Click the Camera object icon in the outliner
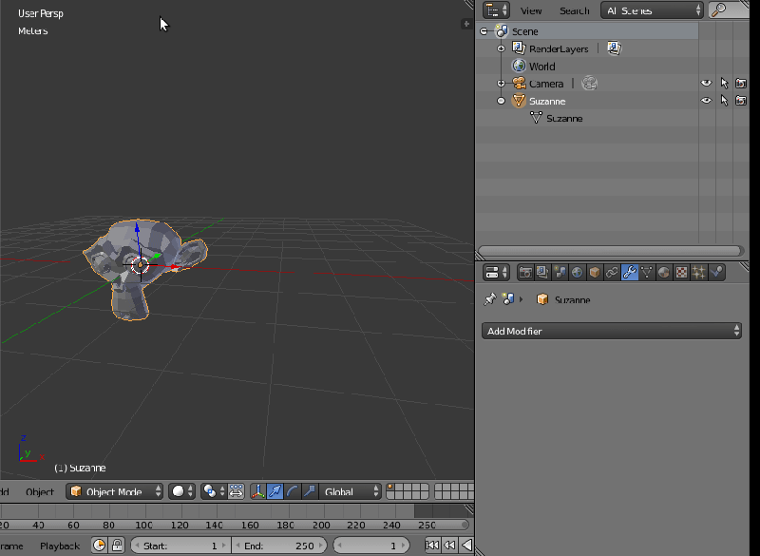 519,84
